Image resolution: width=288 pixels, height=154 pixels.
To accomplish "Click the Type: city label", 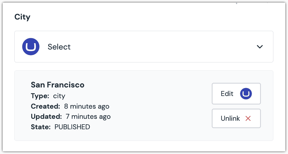I will click(48, 96).
